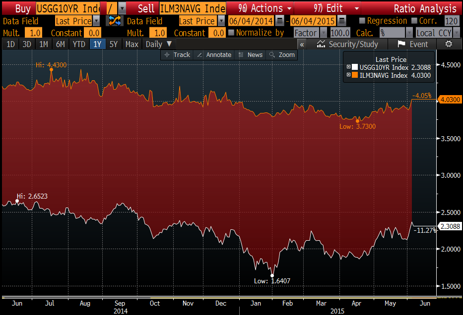This screenshot has height=315, width=463.
Task: Click the Zoom magnifier tool
Action: tap(281, 54)
